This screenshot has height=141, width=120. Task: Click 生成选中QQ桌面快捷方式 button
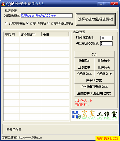point(94,93)
